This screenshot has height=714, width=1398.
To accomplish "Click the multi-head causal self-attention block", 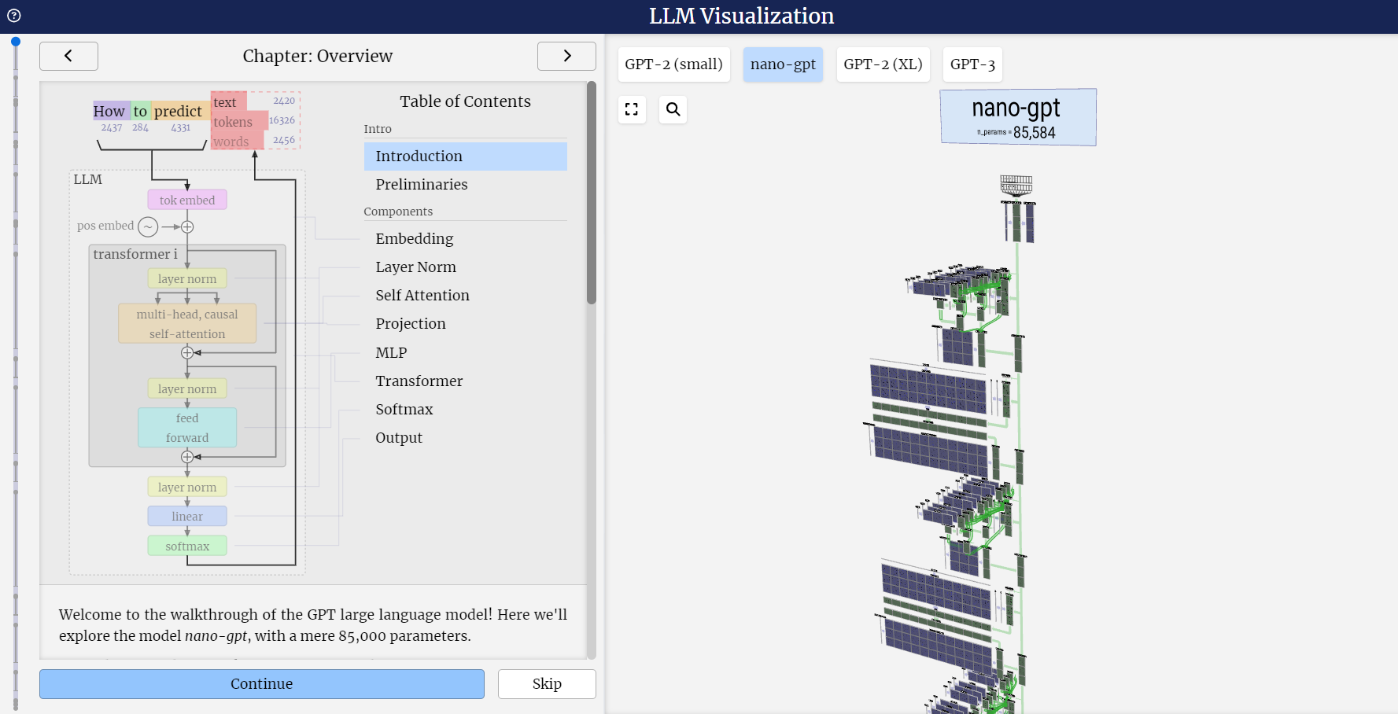I will (x=187, y=324).
